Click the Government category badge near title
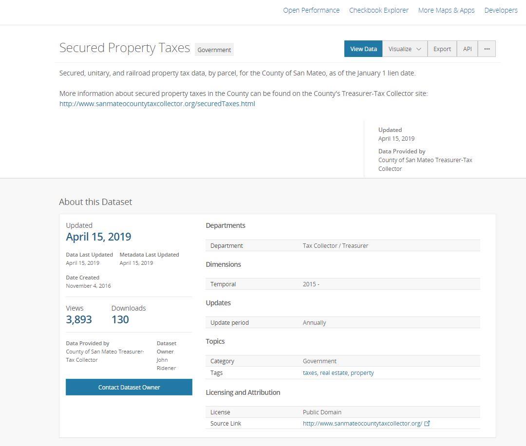Viewport: 526px width, 446px height. pyautogui.click(x=214, y=50)
